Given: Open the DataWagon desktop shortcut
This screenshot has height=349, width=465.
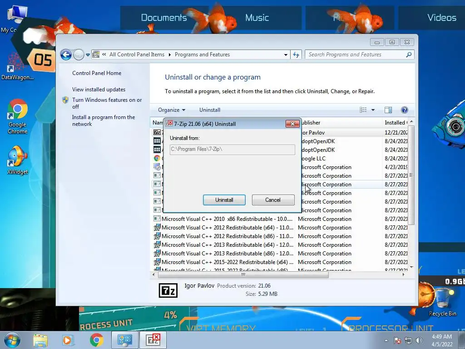Looking at the screenshot, I should pyautogui.click(x=17, y=66).
